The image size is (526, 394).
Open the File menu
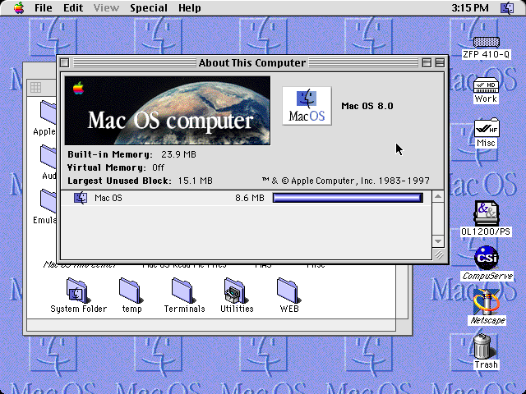coord(44,7)
